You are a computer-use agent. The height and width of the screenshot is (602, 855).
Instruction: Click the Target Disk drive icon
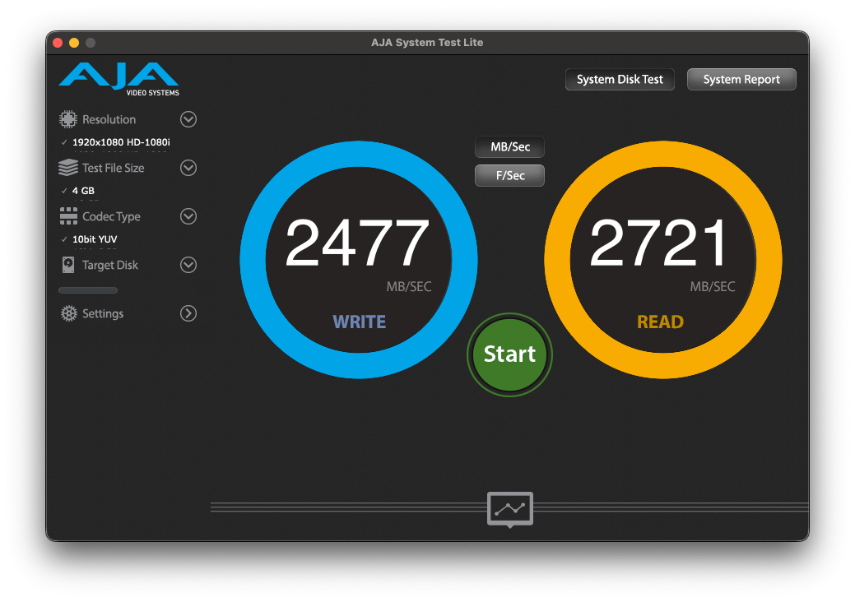68,265
